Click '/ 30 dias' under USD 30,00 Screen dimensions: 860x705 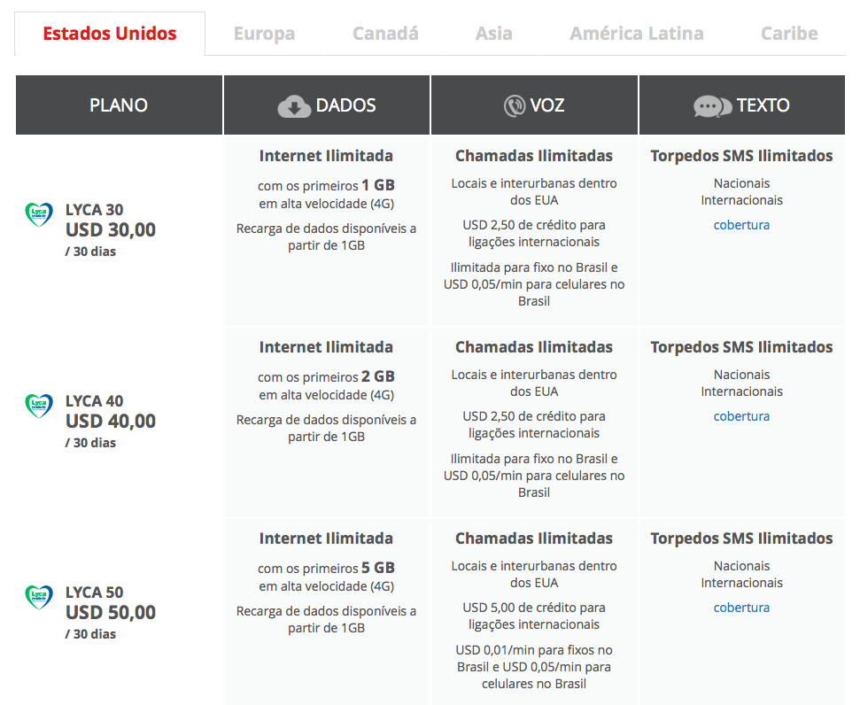90,252
